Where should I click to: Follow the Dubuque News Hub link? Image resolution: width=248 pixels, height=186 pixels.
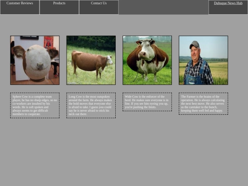pos(228,3)
